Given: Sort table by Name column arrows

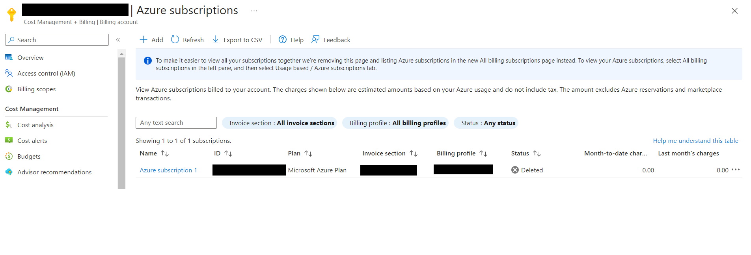Looking at the screenshot, I should tap(165, 153).
